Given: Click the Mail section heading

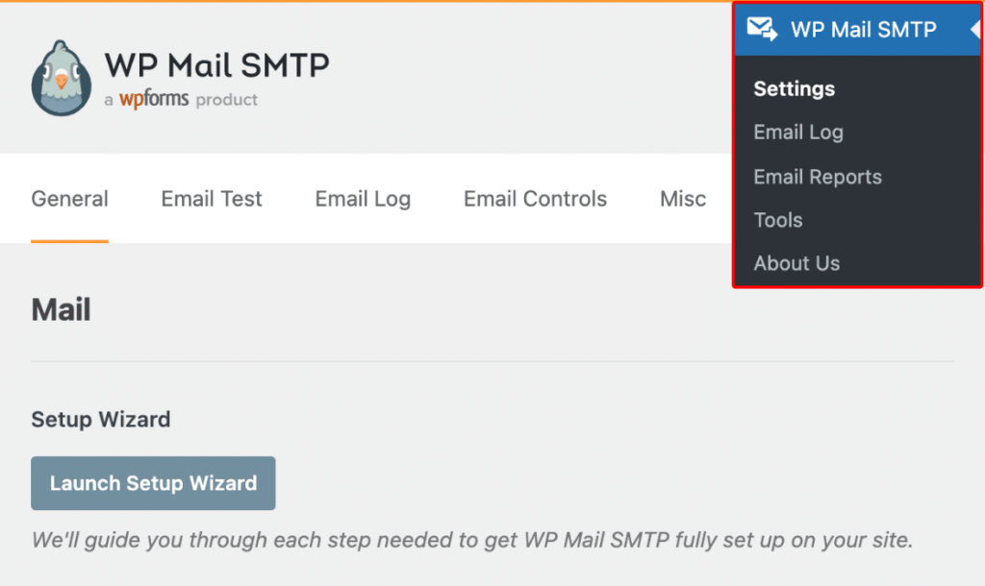Looking at the screenshot, I should click(61, 309).
